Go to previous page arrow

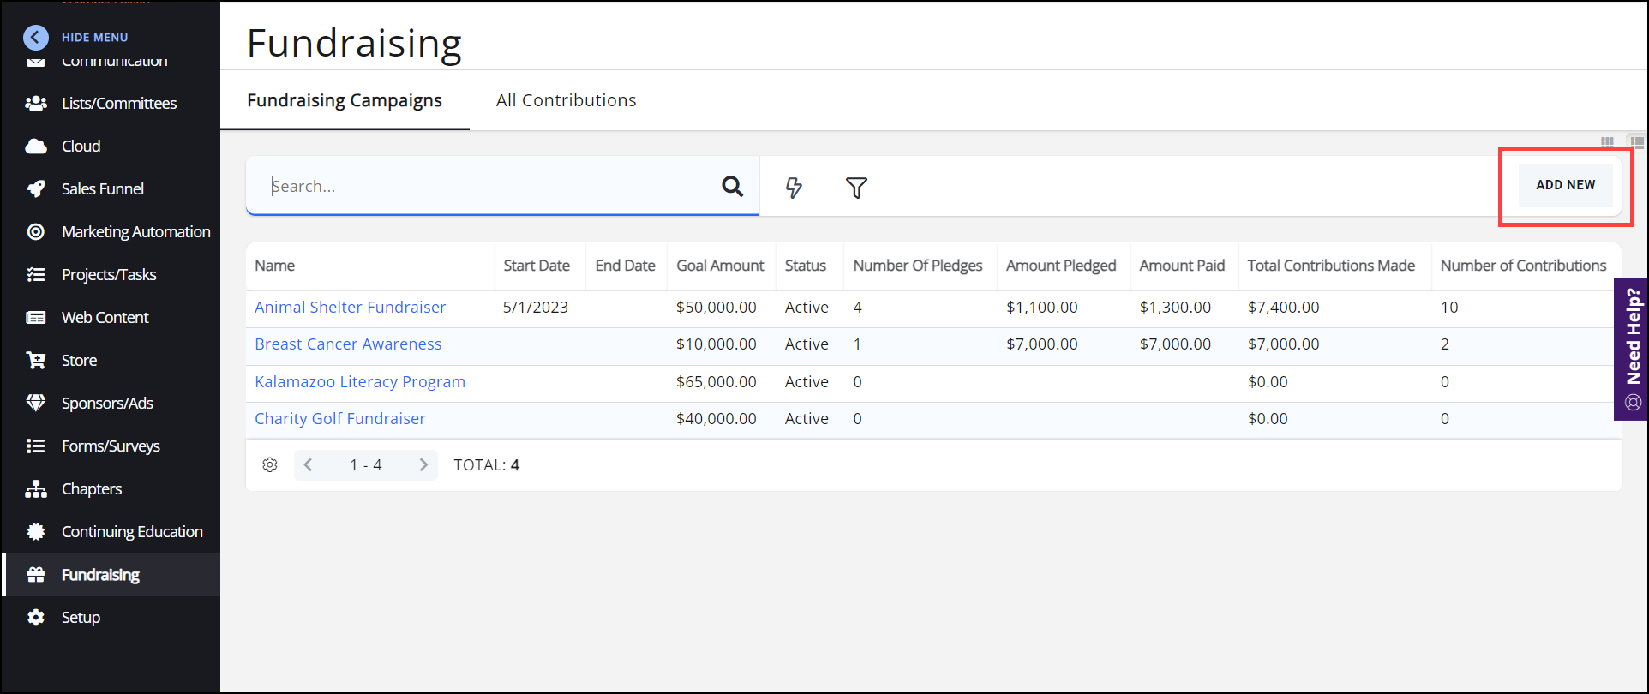click(x=309, y=464)
